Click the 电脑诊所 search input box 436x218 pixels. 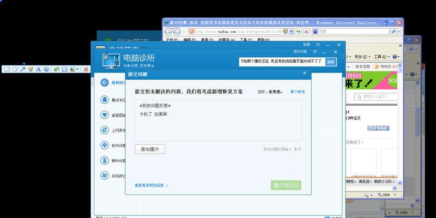[x=282, y=62]
